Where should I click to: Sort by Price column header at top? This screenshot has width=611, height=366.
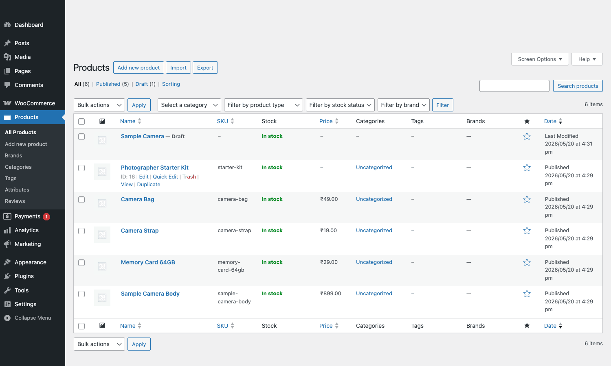(x=329, y=121)
